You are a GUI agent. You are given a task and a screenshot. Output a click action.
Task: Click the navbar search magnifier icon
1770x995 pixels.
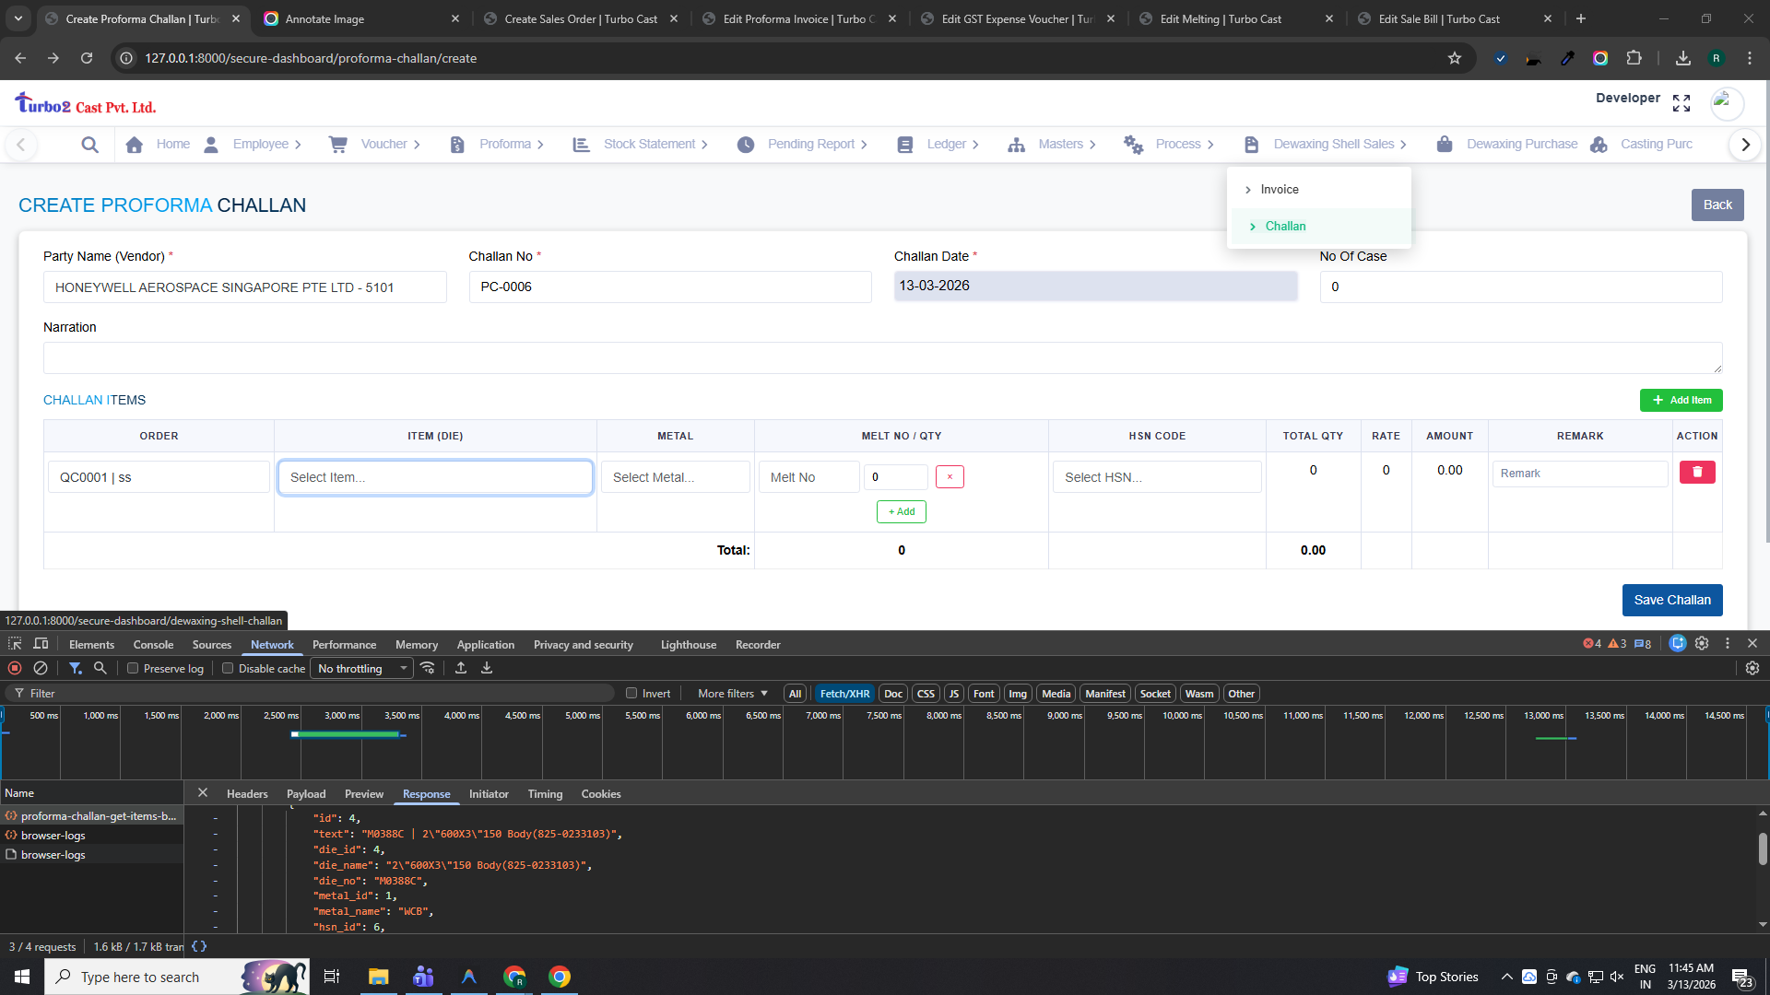89,145
